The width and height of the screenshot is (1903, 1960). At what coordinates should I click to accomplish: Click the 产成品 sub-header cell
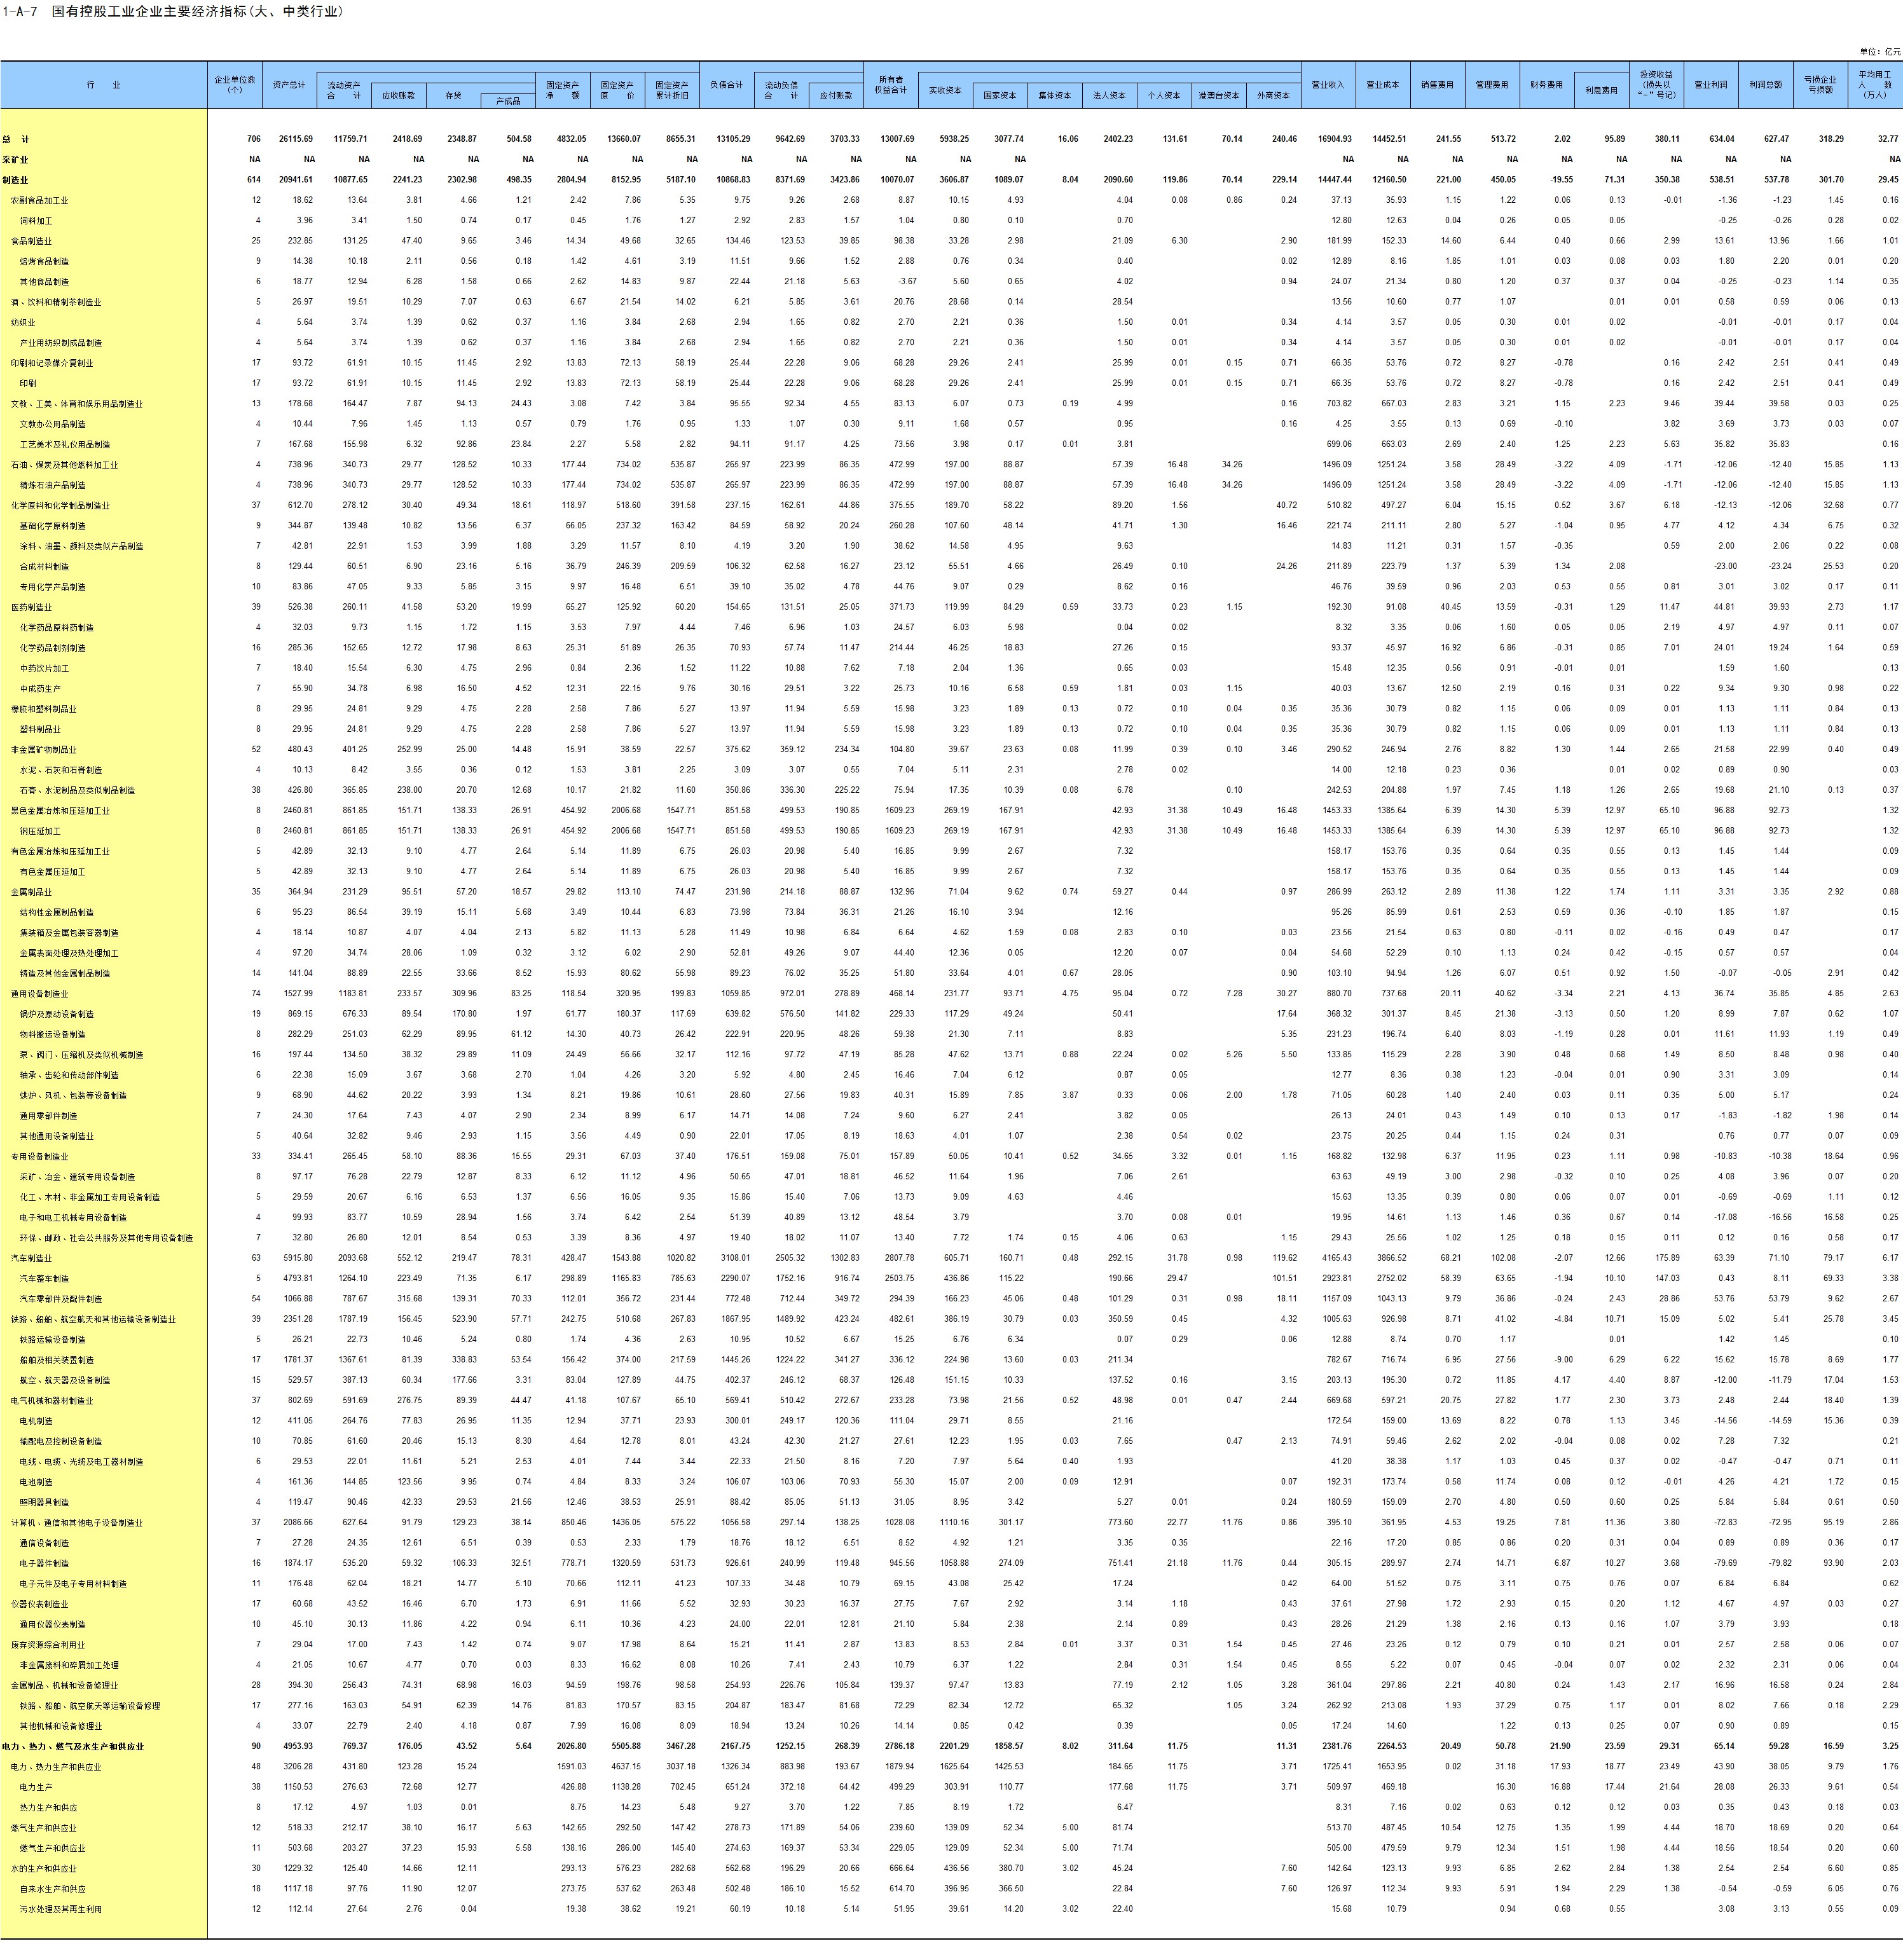click(508, 101)
